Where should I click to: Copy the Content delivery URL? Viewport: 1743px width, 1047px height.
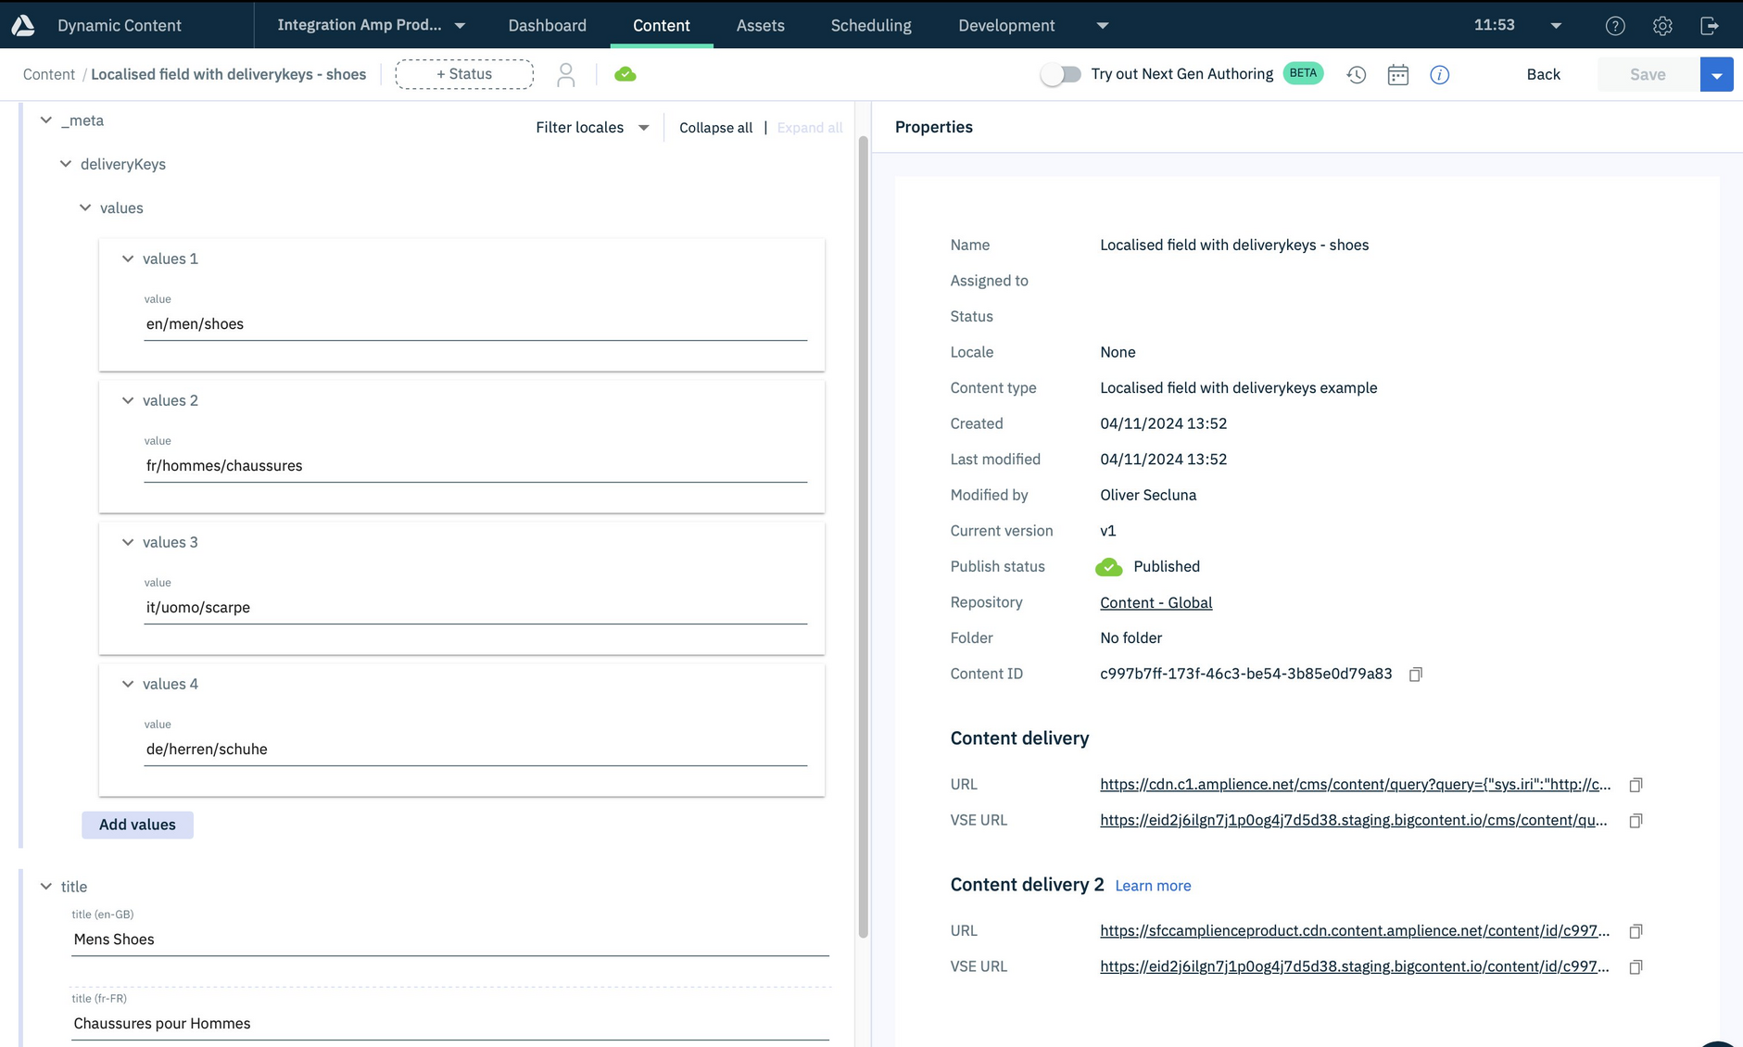[x=1636, y=785]
